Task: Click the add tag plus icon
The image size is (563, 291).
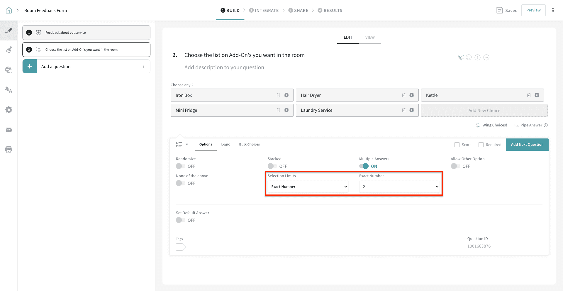Action: (x=180, y=247)
